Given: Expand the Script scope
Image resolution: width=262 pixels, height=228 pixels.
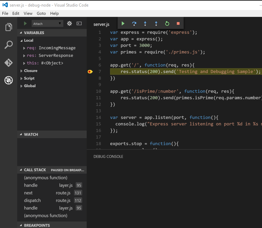Looking at the screenshot, I should point(21,79).
